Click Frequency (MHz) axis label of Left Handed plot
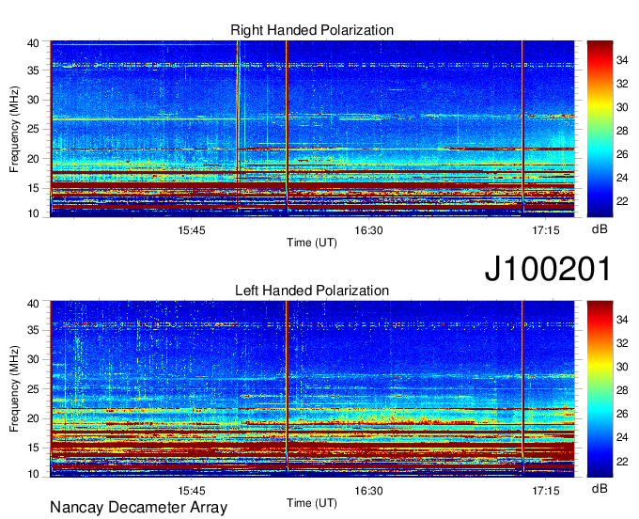Viewport: 639px width, 519px height. [x=14, y=389]
